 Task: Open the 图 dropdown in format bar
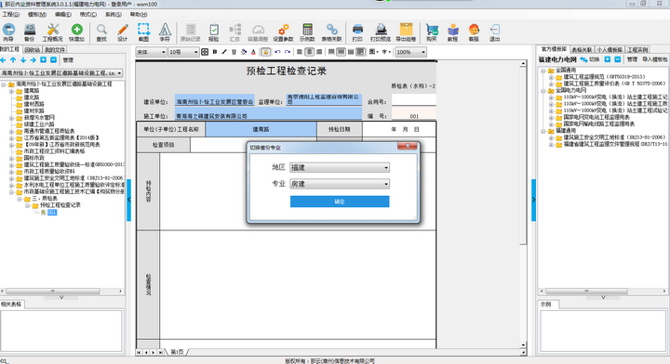tap(374, 52)
